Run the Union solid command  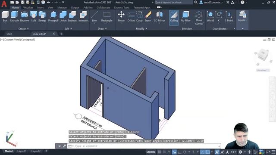coord(63,16)
